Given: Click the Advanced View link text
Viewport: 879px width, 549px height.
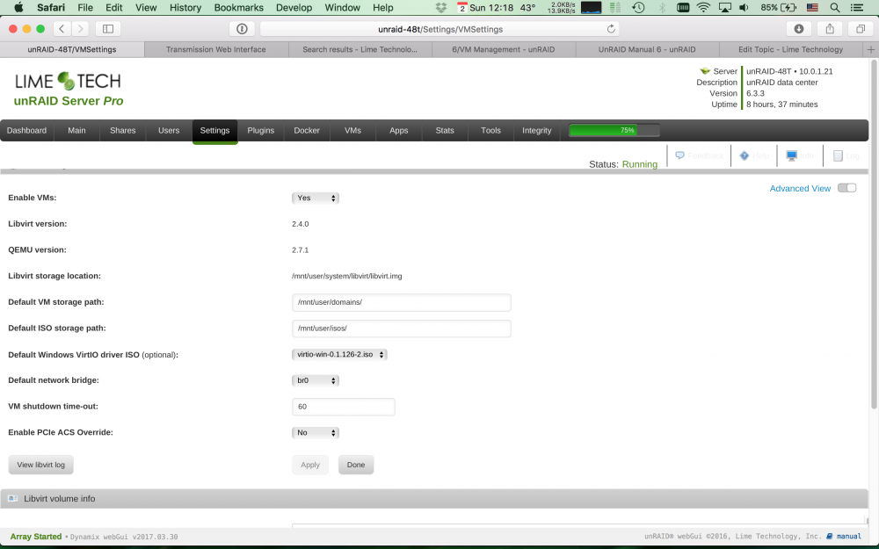Looking at the screenshot, I should pos(799,188).
